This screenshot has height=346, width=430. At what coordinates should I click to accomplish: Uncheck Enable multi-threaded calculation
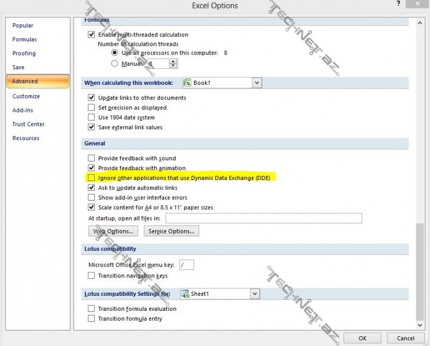(91, 35)
